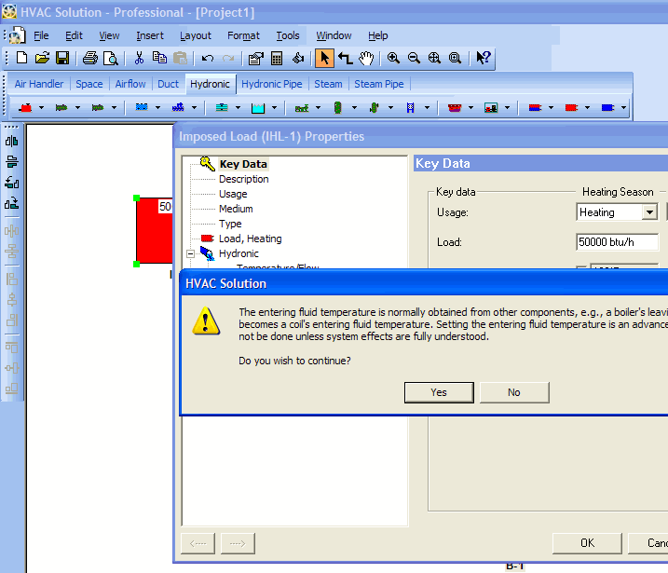Screen dimensions: 668x573
Task: Open dropdown arrow beside blue cooling load icon
Action: tap(623, 108)
